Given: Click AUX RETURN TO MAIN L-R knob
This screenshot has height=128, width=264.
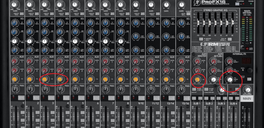Looking at the screenshot, I should click(214, 79).
